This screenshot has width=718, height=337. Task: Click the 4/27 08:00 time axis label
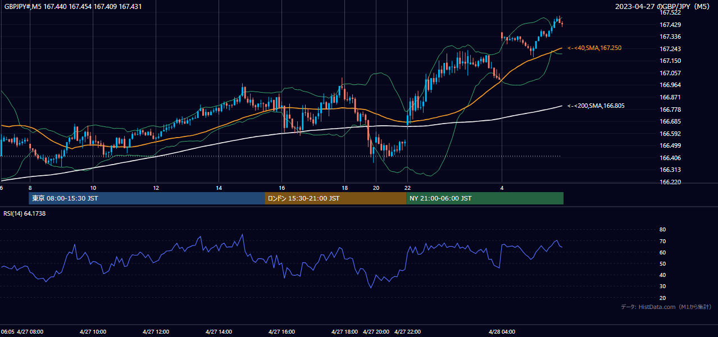click(x=30, y=331)
